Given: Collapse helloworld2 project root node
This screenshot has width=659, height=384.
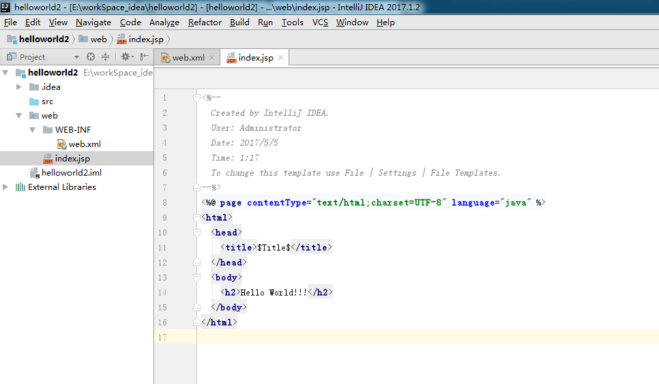Looking at the screenshot, I should click(x=5, y=73).
